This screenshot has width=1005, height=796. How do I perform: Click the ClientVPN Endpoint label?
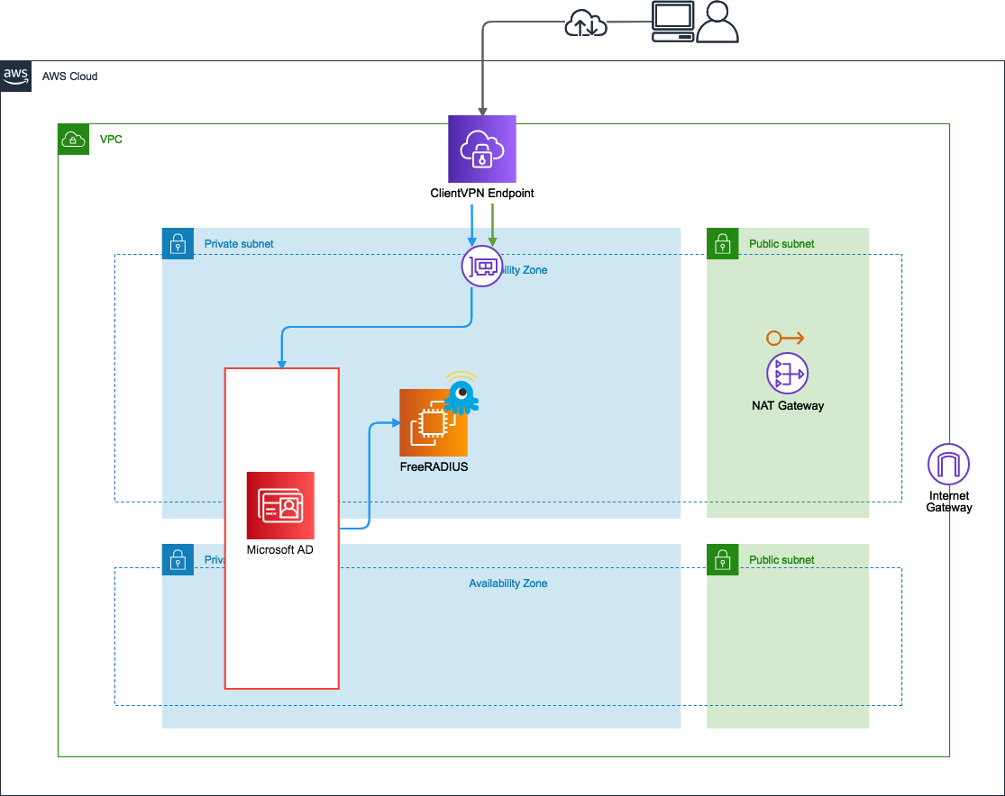[482, 193]
